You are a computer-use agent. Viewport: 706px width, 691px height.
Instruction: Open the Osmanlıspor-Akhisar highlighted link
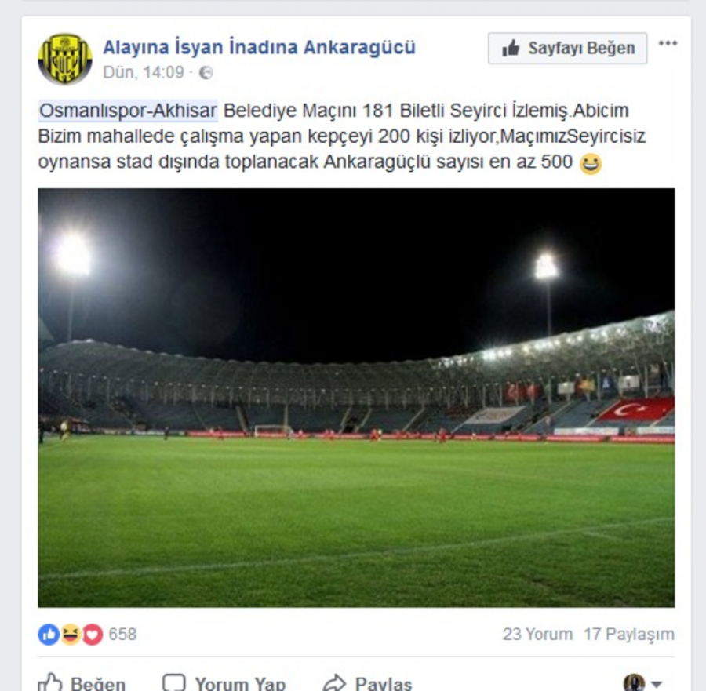[128, 111]
